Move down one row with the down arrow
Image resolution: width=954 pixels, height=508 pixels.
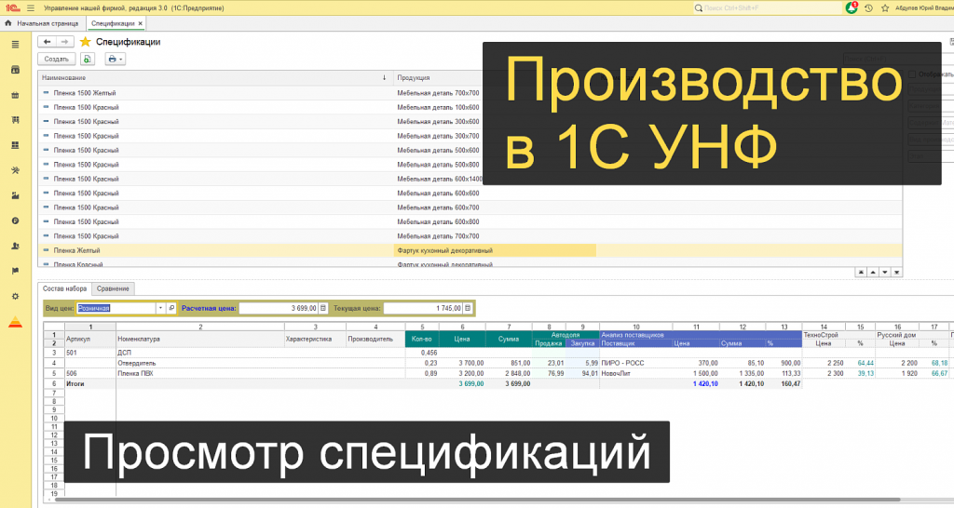coord(885,273)
